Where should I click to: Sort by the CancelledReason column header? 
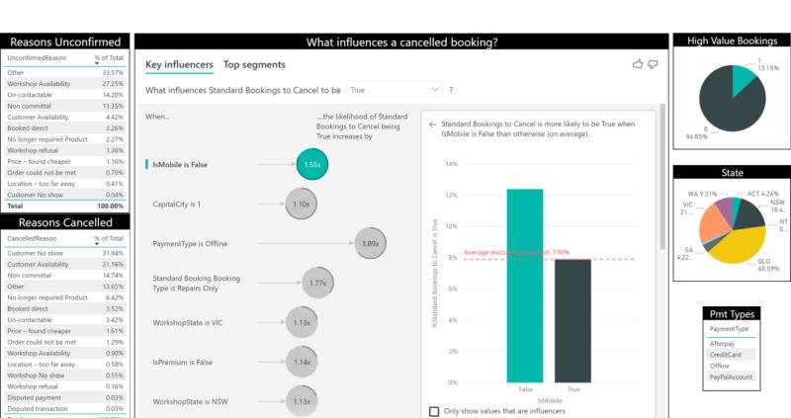point(32,238)
